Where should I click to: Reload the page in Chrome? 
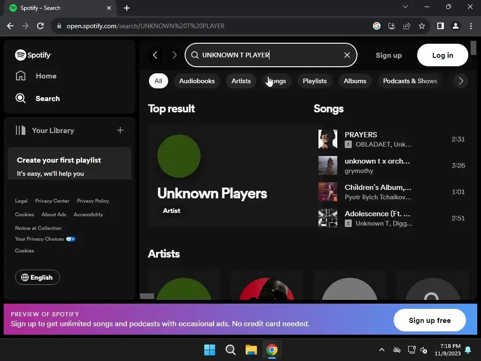[40, 26]
